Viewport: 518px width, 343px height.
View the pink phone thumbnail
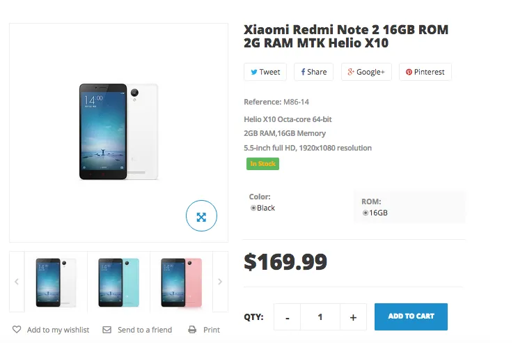pyautogui.click(x=181, y=282)
